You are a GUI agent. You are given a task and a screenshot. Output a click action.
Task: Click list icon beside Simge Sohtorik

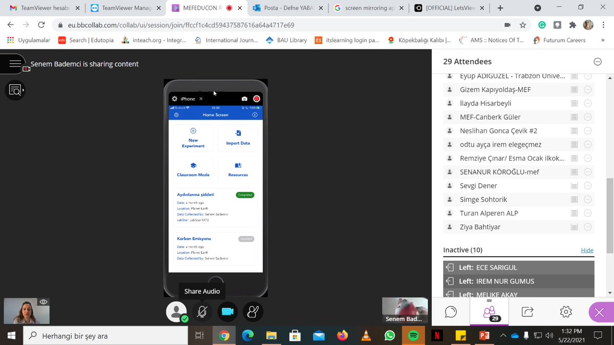pyautogui.click(x=574, y=199)
